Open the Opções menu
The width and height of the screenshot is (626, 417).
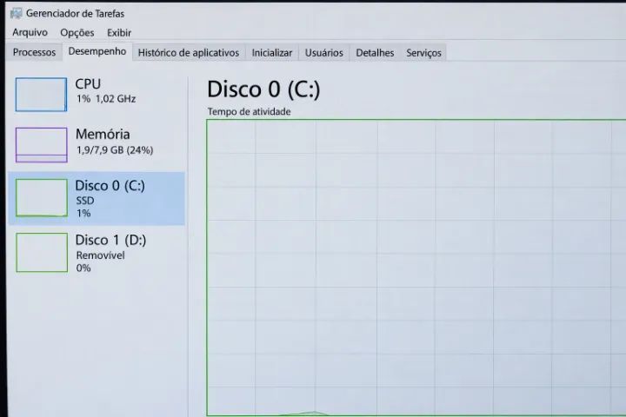click(77, 33)
